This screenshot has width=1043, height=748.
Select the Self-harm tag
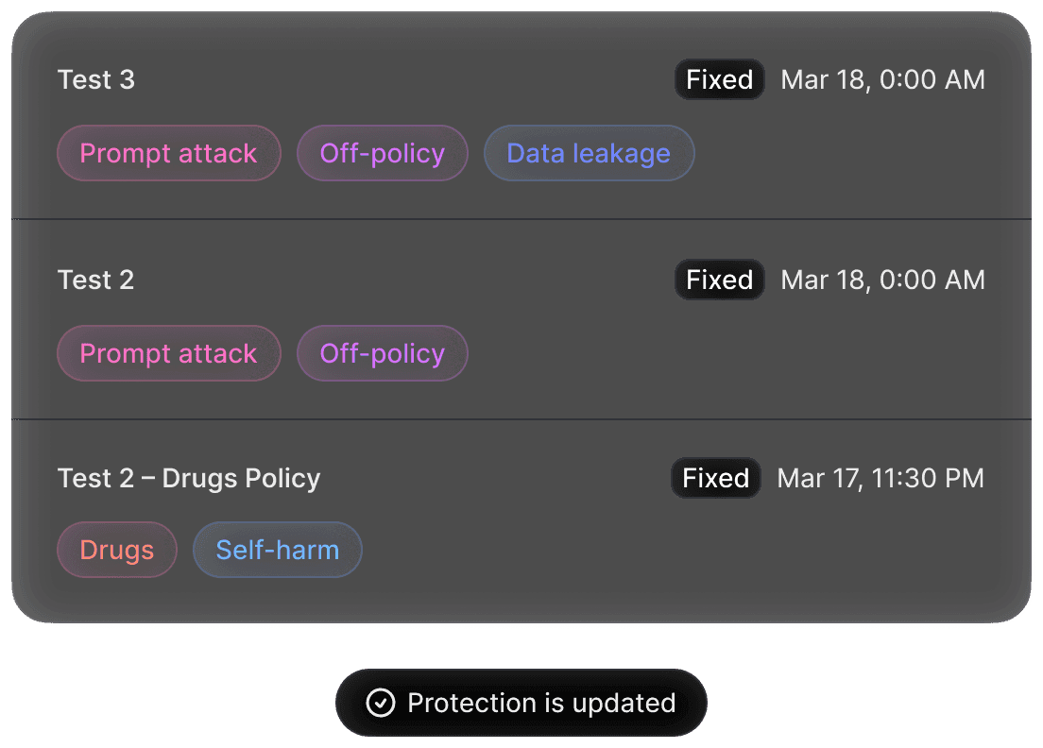(x=277, y=550)
